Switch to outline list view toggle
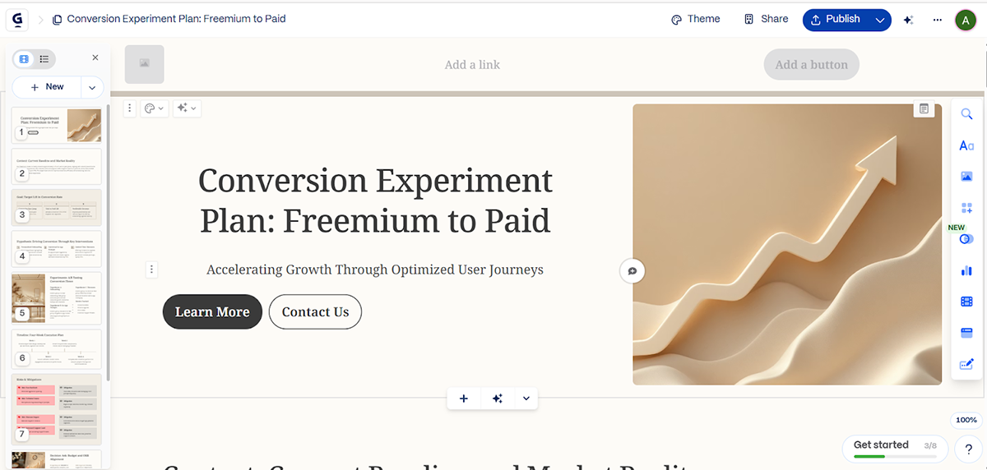 pyautogui.click(x=44, y=59)
